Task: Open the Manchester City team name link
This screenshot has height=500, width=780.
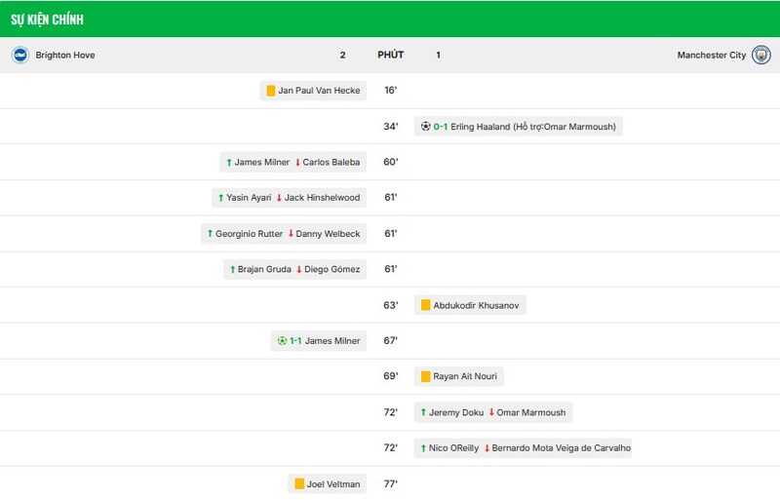Action: pyautogui.click(x=712, y=55)
